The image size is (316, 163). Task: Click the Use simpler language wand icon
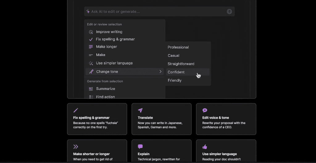91,63
